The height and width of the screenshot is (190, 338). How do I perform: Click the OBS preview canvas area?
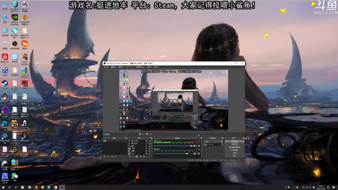point(174,100)
